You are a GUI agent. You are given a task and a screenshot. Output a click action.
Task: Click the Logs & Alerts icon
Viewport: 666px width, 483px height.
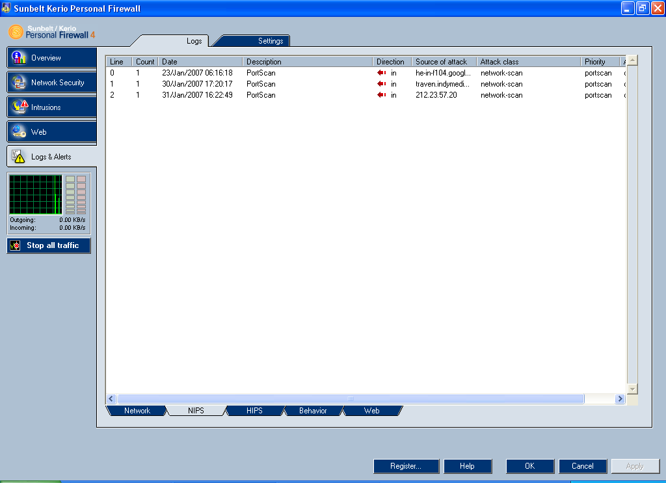pos(19,157)
